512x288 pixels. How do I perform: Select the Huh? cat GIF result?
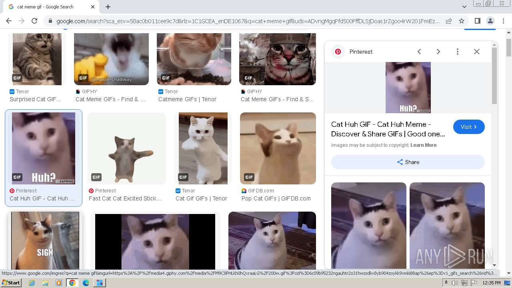(44, 148)
